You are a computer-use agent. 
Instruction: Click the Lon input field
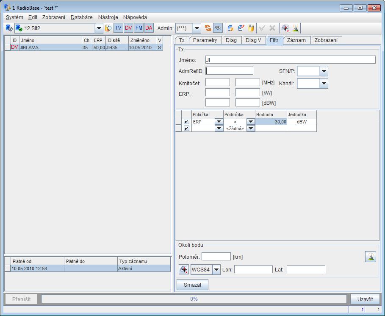point(253,269)
